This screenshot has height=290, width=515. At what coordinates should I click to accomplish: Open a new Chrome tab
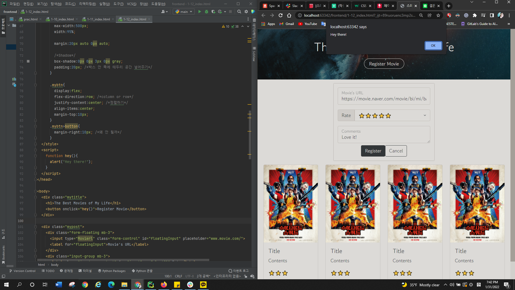[x=449, y=6]
